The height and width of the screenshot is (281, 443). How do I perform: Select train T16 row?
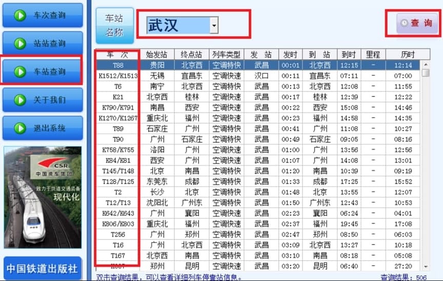coord(258,245)
